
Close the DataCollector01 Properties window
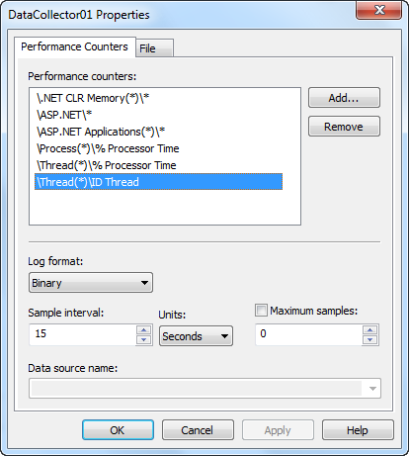coord(378,11)
